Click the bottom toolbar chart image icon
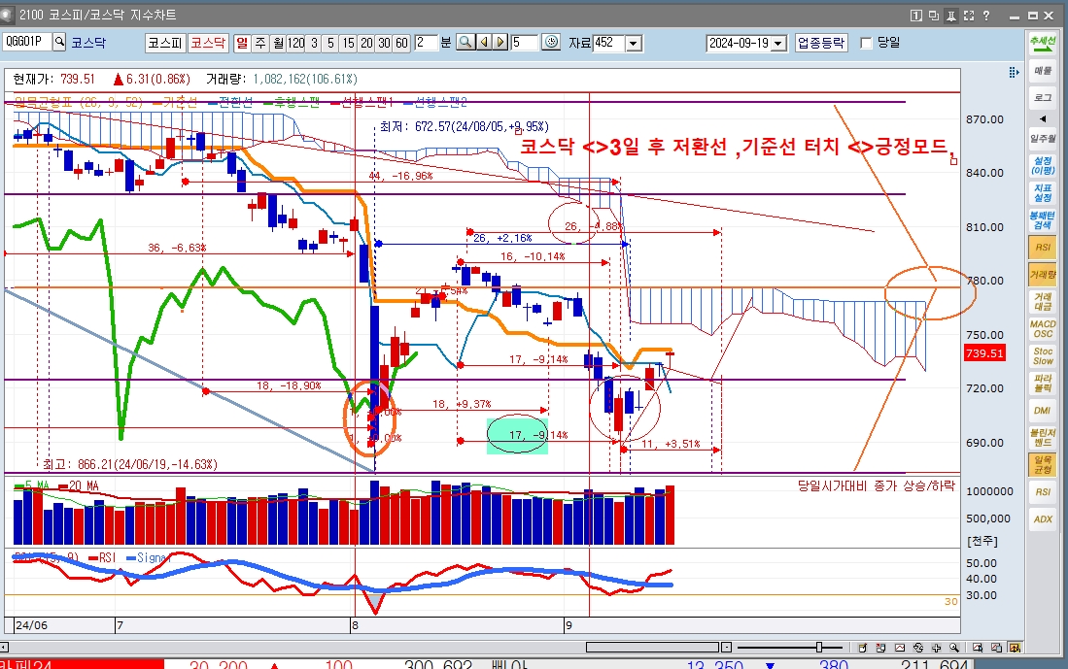The height and width of the screenshot is (669, 1068). tap(900, 648)
